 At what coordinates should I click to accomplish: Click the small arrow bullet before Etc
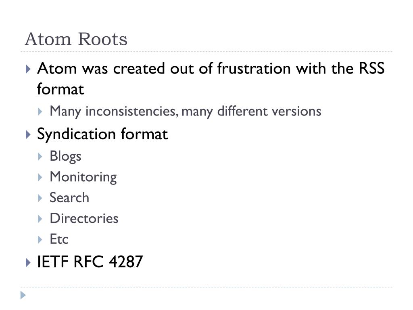(x=40, y=240)
